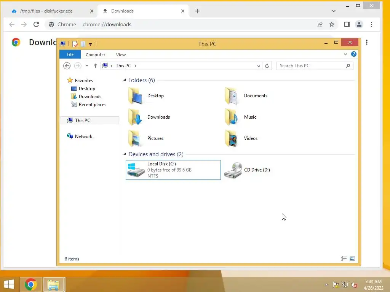Bookmark this page with star icon
This screenshot has height=292, width=390.
(332, 24)
